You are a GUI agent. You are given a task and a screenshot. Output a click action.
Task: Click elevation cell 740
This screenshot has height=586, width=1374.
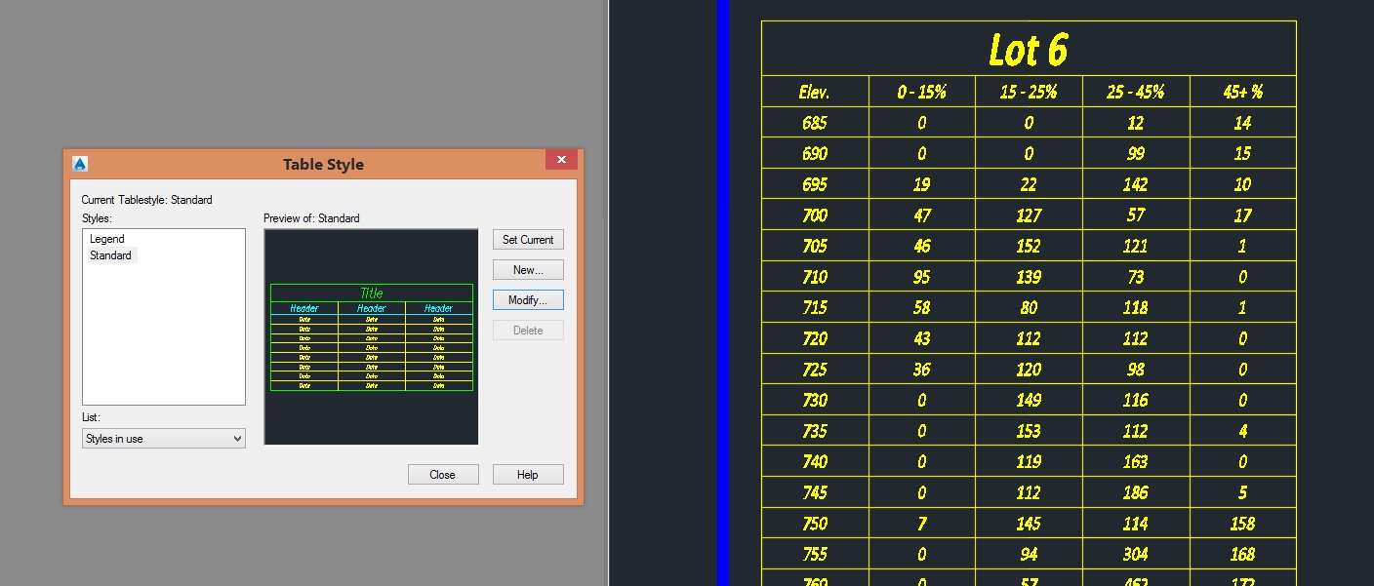(x=815, y=461)
